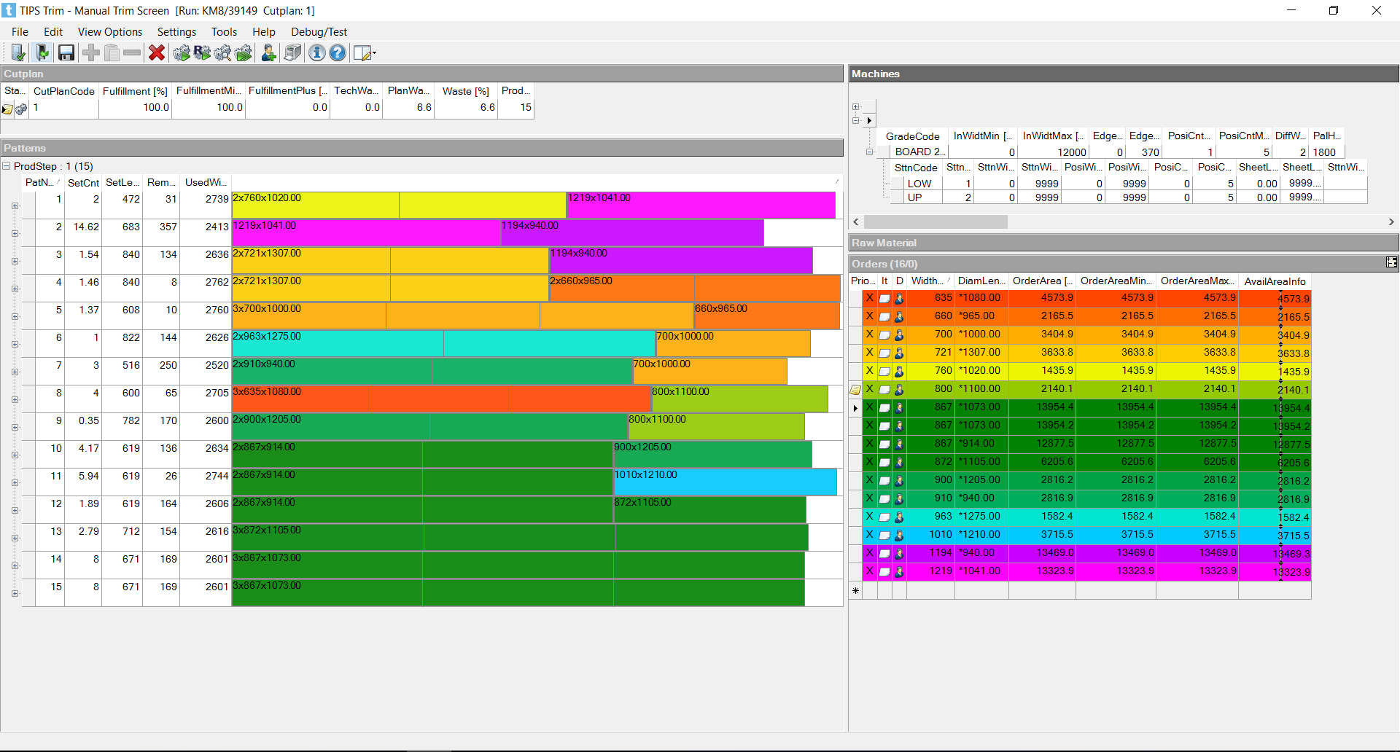Click the blue question mark help icon
Image resolution: width=1400 pixels, height=752 pixels.
click(x=337, y=52)
